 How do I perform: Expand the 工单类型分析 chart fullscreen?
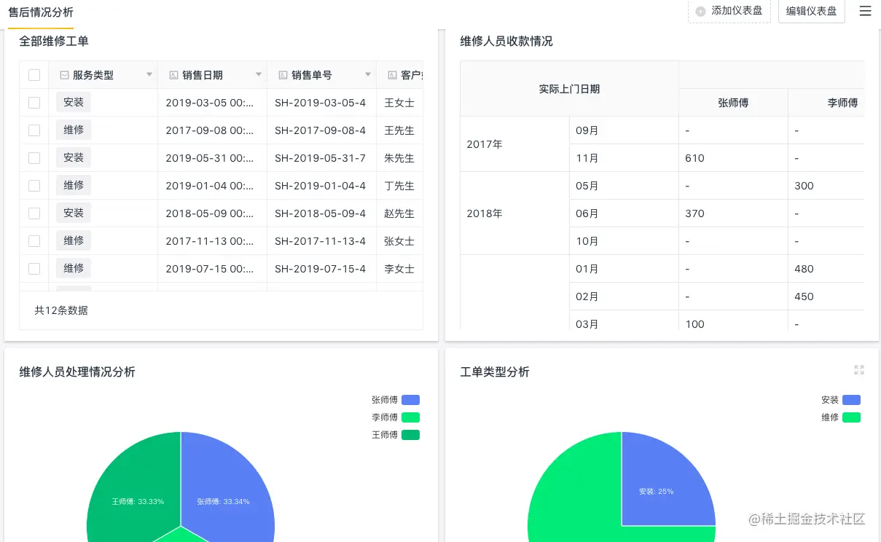[859, 370]
